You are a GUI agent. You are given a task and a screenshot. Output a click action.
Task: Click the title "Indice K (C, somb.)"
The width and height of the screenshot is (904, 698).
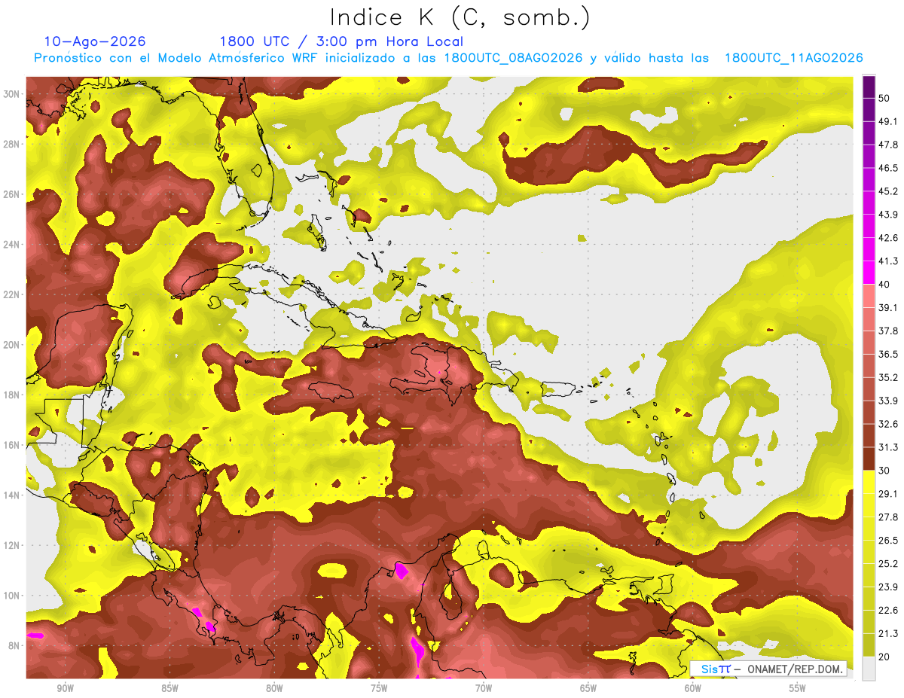(460, 18)
